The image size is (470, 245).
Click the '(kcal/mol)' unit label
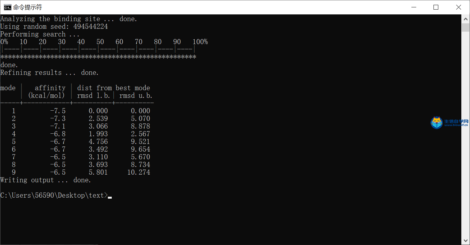click(46, 96)
